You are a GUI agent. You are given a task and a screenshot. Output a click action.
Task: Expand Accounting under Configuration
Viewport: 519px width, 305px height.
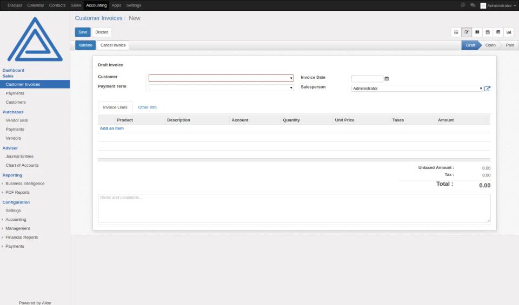coord(16,219)
